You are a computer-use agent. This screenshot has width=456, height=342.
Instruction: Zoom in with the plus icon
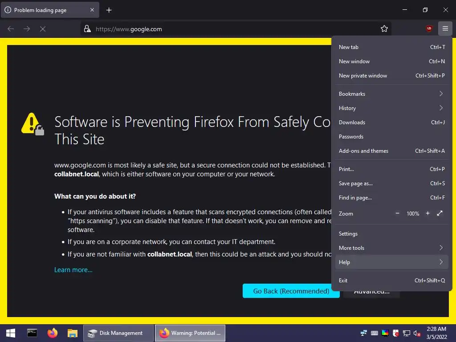pos(427,213)
